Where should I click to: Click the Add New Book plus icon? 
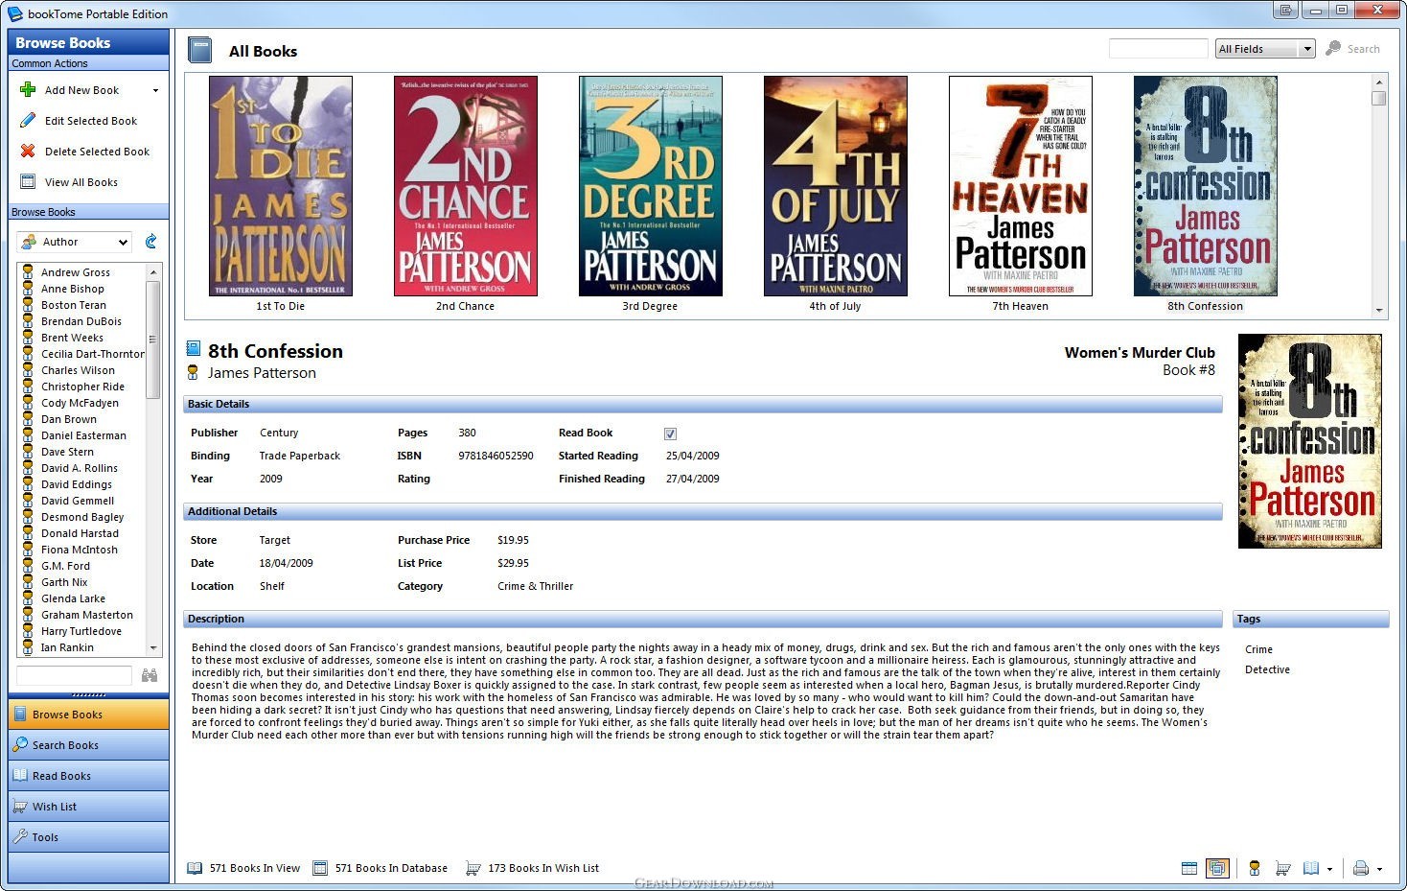click(28, 90)
